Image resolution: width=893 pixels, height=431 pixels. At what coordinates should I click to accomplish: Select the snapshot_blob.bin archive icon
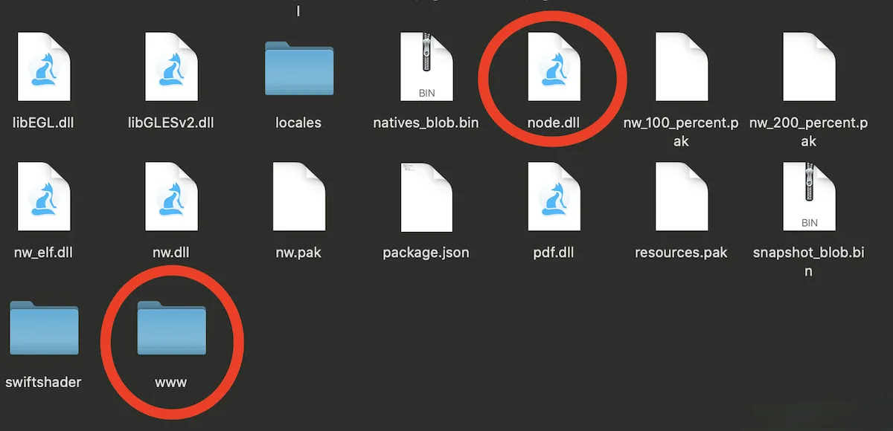(809, 198)
